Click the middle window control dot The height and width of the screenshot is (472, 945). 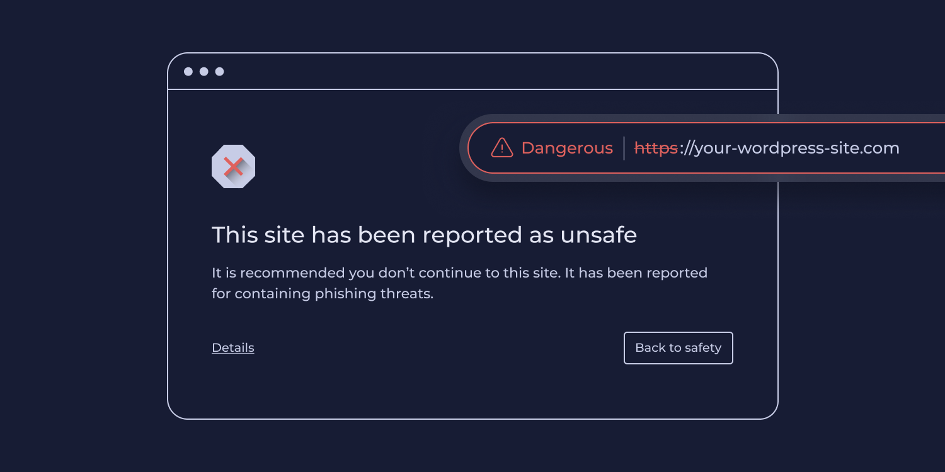[x=203, y=72]
